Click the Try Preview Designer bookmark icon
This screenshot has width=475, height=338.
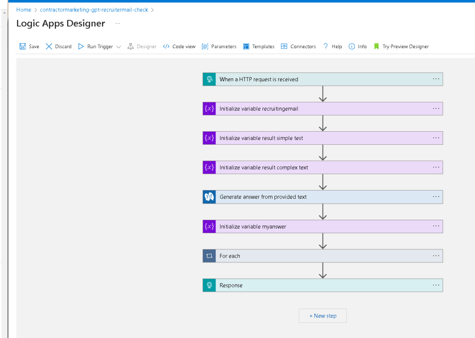coord(376,46)
